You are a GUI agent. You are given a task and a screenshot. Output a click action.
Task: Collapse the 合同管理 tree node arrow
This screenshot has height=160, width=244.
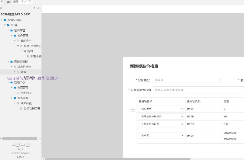point(11,88)
